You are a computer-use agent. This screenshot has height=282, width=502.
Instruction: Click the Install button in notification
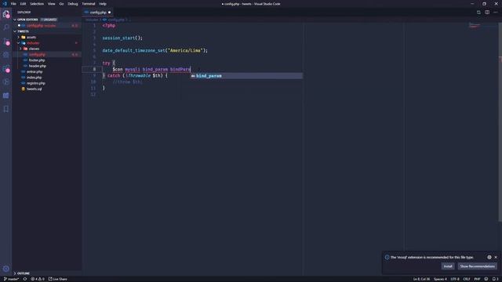[x=448, y=266]
